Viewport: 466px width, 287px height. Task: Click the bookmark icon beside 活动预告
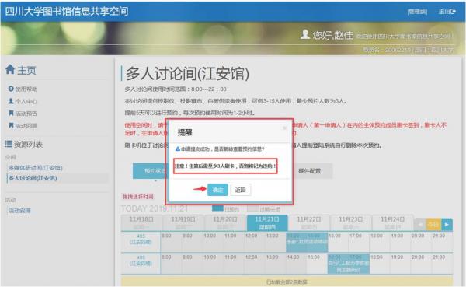[11, 113]
